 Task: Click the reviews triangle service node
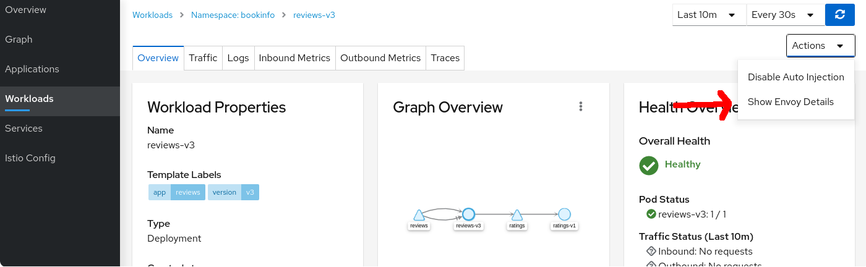[419, 215]
